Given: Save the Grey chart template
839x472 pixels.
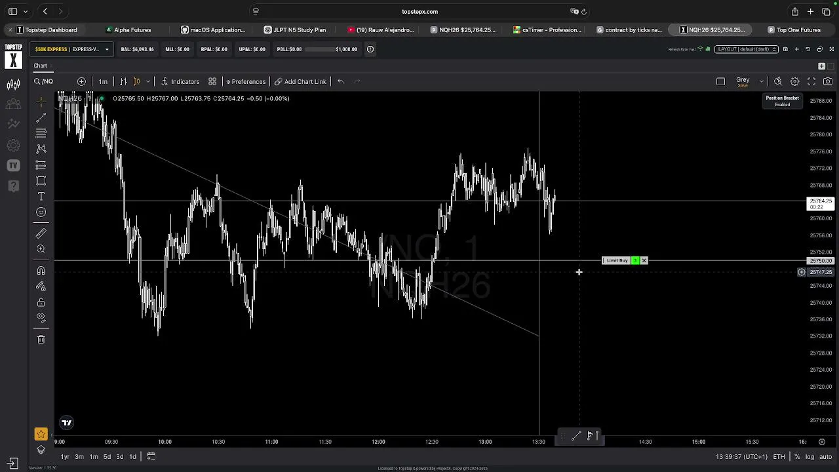Looking at the screenshot, I should [743, 86].
